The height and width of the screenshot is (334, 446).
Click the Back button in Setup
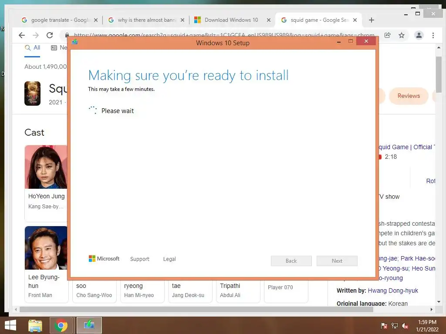(291, 261)
